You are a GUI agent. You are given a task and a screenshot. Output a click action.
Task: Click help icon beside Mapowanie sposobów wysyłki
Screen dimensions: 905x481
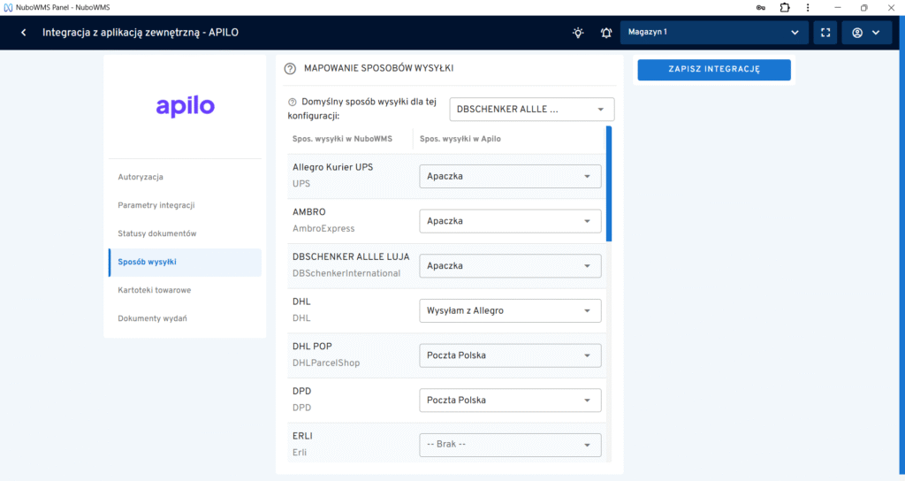(x=290, y=68)
